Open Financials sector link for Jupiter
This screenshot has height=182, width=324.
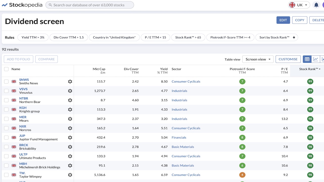coord(179,138)
